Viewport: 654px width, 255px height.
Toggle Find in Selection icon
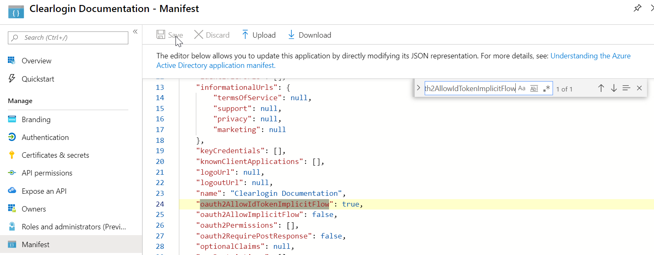tap(626, 88)
